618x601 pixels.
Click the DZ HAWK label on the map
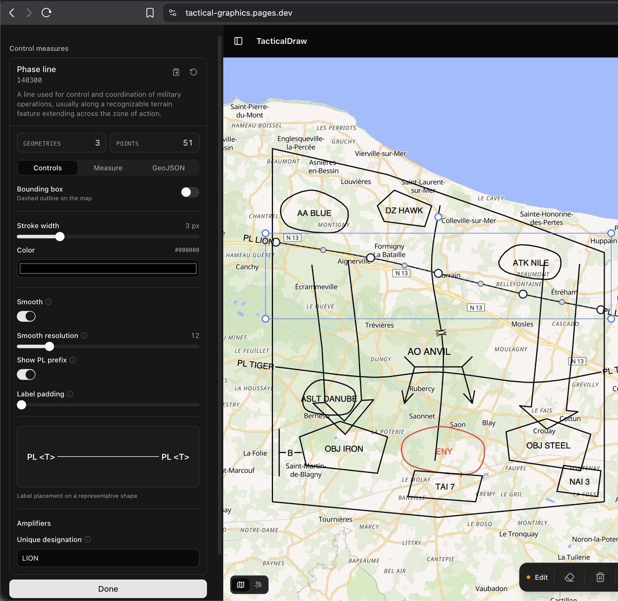click(x=404, y=211)
